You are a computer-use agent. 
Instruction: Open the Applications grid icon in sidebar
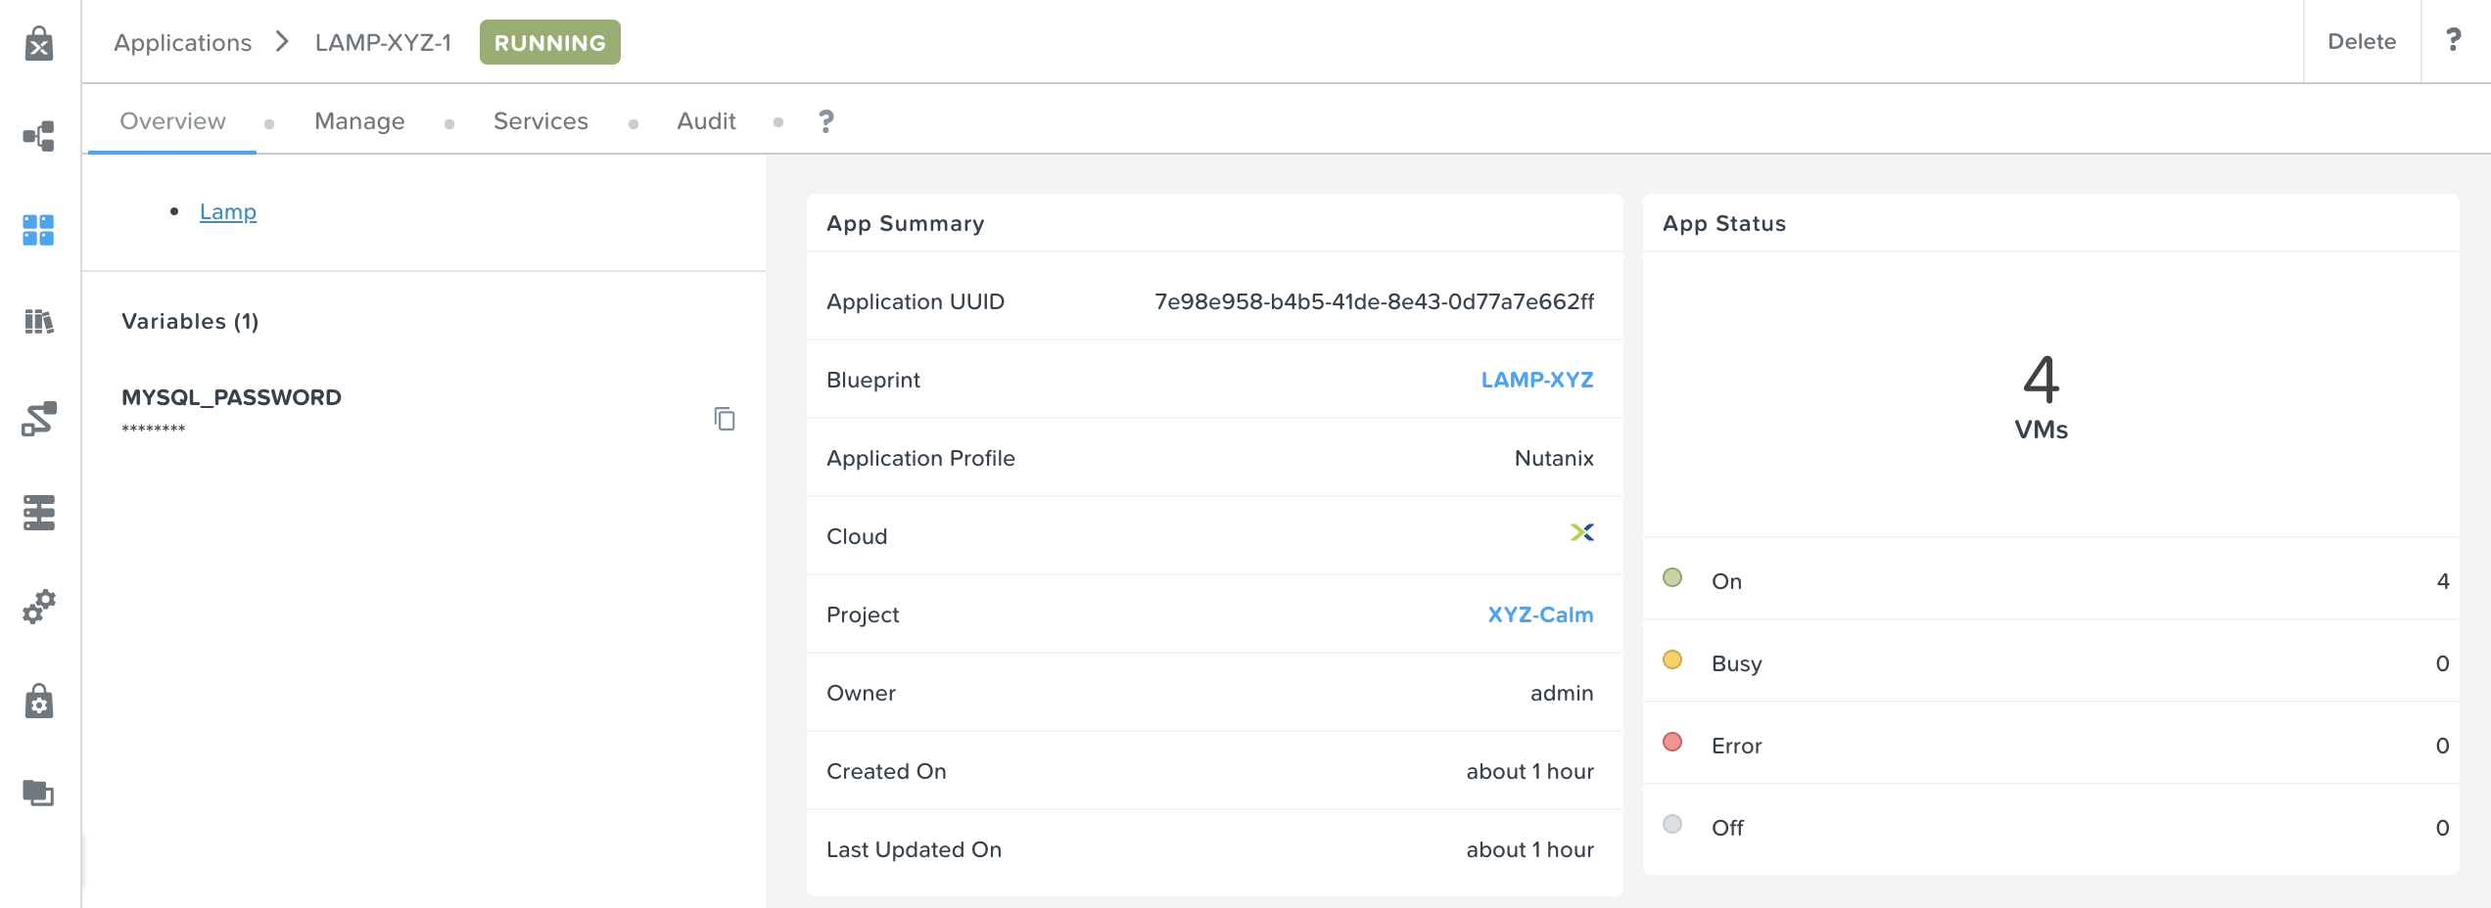pyautogui.click(x=38, y=230)
